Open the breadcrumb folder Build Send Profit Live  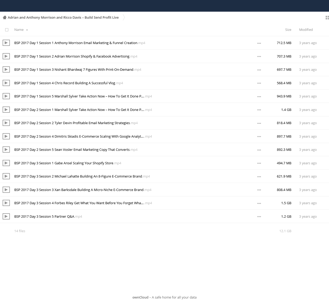click(x=63, y=18)
